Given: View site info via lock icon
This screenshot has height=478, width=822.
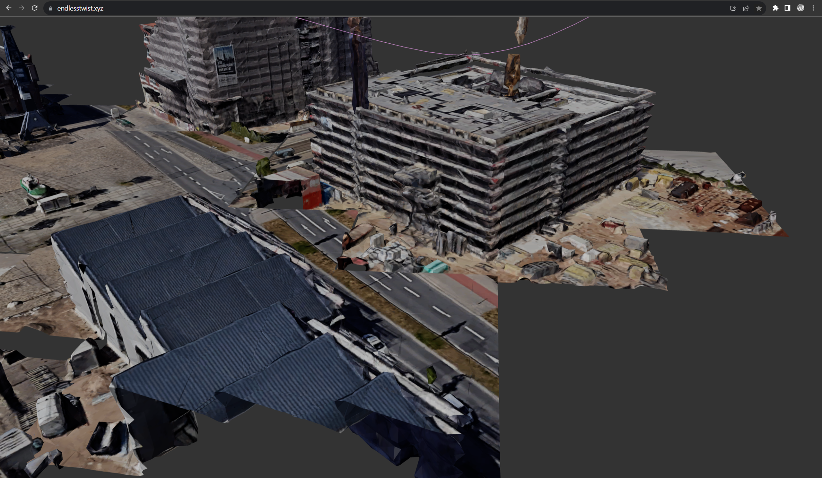Looking at the screenshot, I should point(50,8).
